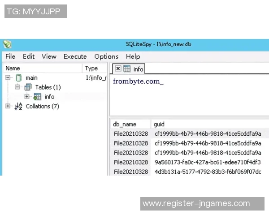Open the Execute menu
This screenshot has height=215, width=269.
pos(75,56)
